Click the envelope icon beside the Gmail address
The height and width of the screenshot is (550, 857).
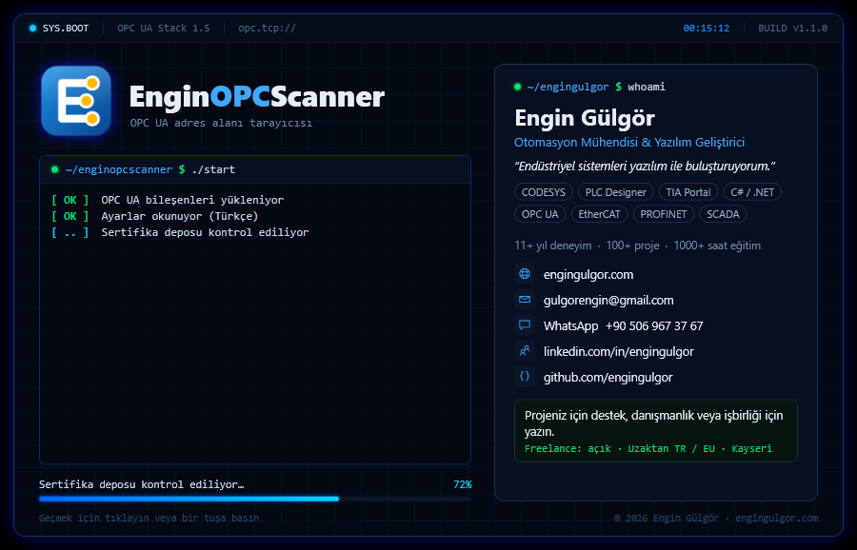(525, 300)
